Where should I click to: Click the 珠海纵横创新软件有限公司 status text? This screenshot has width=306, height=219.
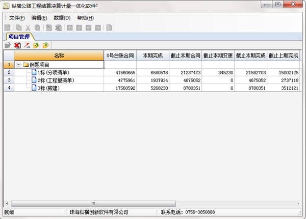click(x=99, y=212)
